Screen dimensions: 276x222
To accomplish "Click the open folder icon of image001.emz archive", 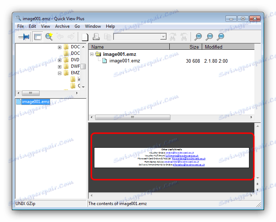I will 98,54.
